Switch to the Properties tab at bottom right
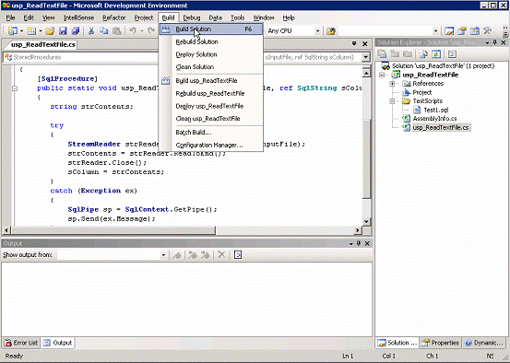The height and width of the screenshot is (363, 510). click(440, 343)
